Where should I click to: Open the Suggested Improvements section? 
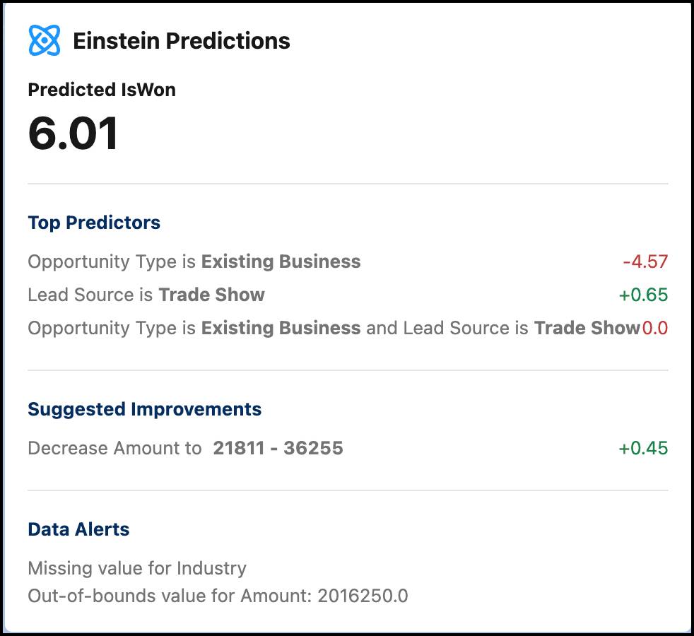[143, 408]
